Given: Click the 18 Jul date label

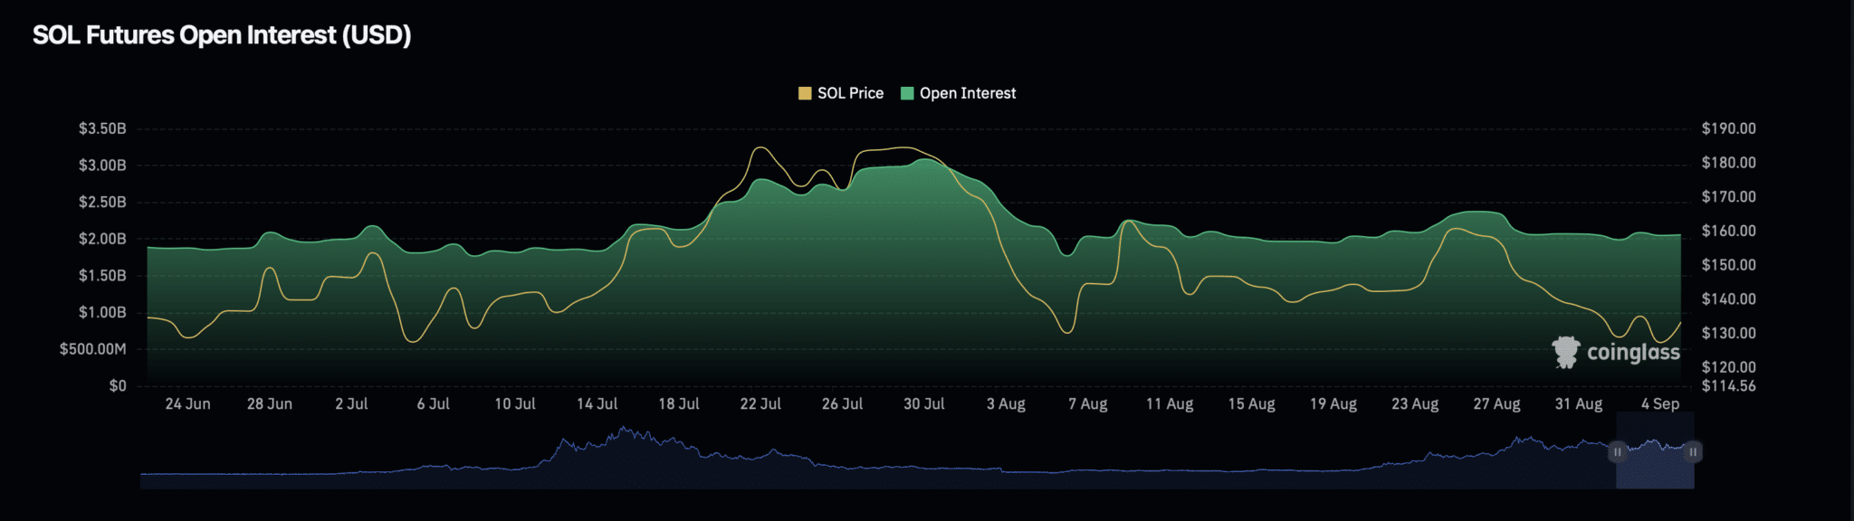Looking at the screenshot, I should coord(679,404).
